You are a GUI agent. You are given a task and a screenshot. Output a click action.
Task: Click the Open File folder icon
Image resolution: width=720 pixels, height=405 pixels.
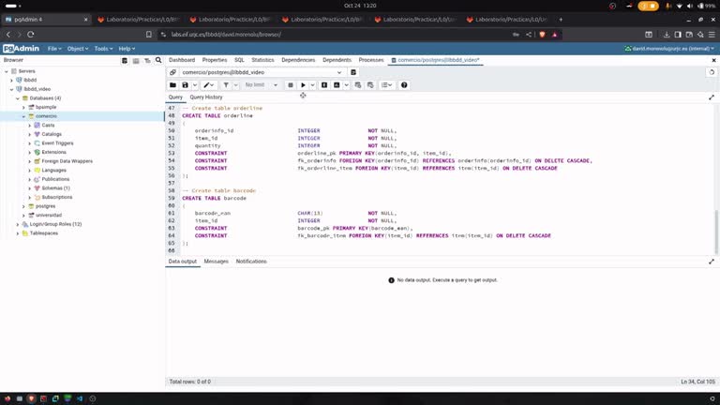click(172, 85)
